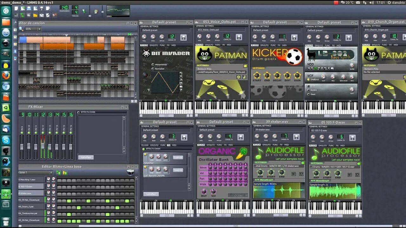Enable Normalize in Bit Invader

click(153, 69)
